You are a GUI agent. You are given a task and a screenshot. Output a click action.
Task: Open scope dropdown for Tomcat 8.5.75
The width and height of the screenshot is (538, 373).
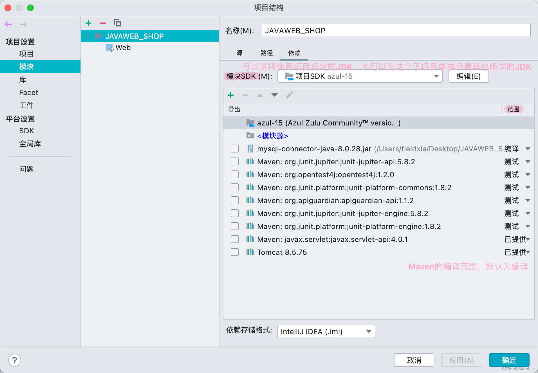point(528,252)
